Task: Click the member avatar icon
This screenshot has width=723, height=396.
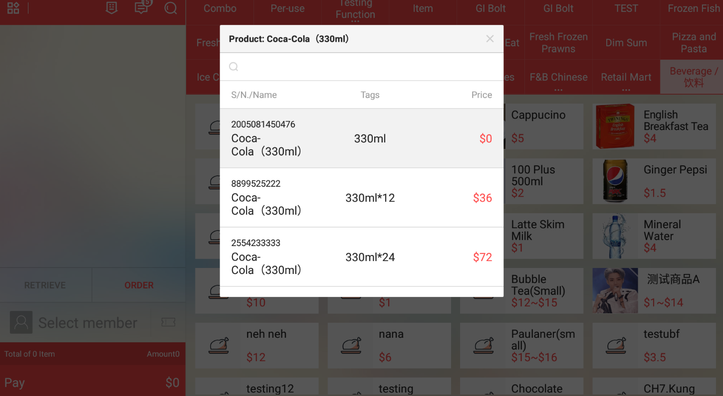Action: pyautogui.click(x=21, y=323)
